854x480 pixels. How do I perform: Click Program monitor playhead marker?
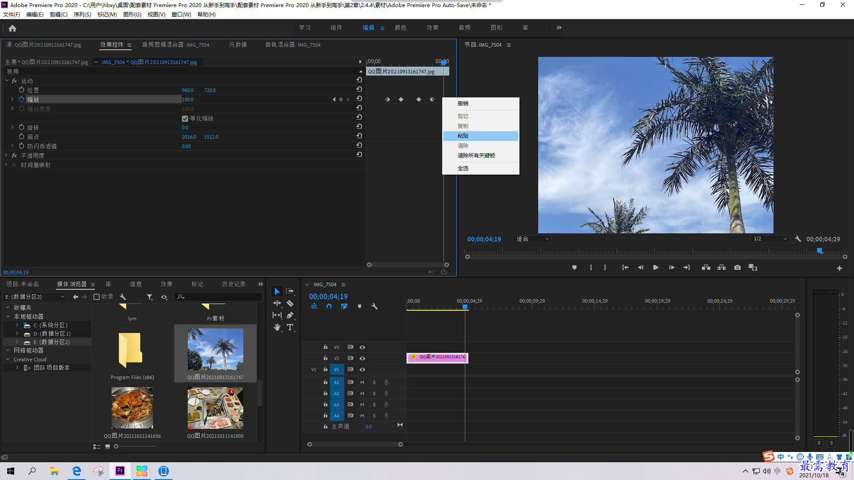(820, 251)
